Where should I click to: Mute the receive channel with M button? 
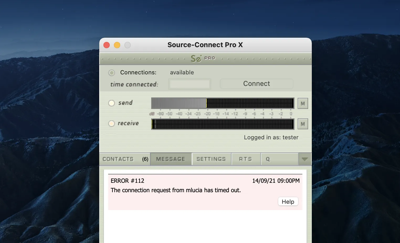point(303,124)
